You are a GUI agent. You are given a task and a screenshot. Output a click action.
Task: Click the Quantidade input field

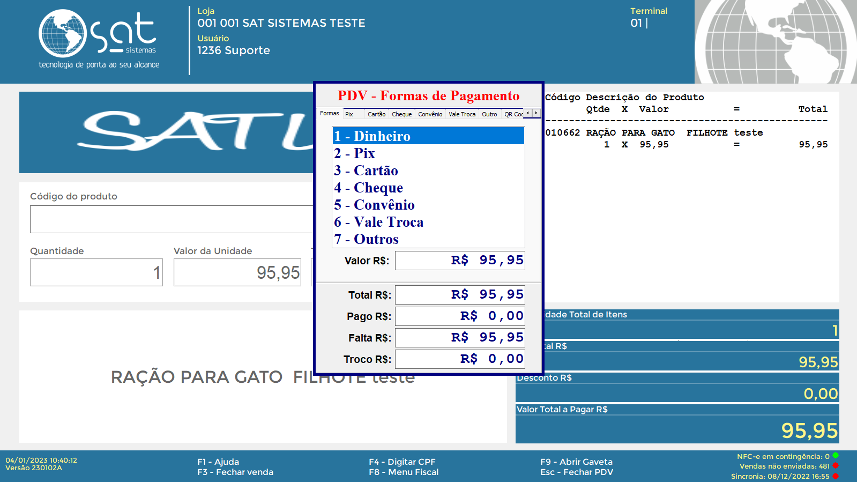[x=96, y=272]
